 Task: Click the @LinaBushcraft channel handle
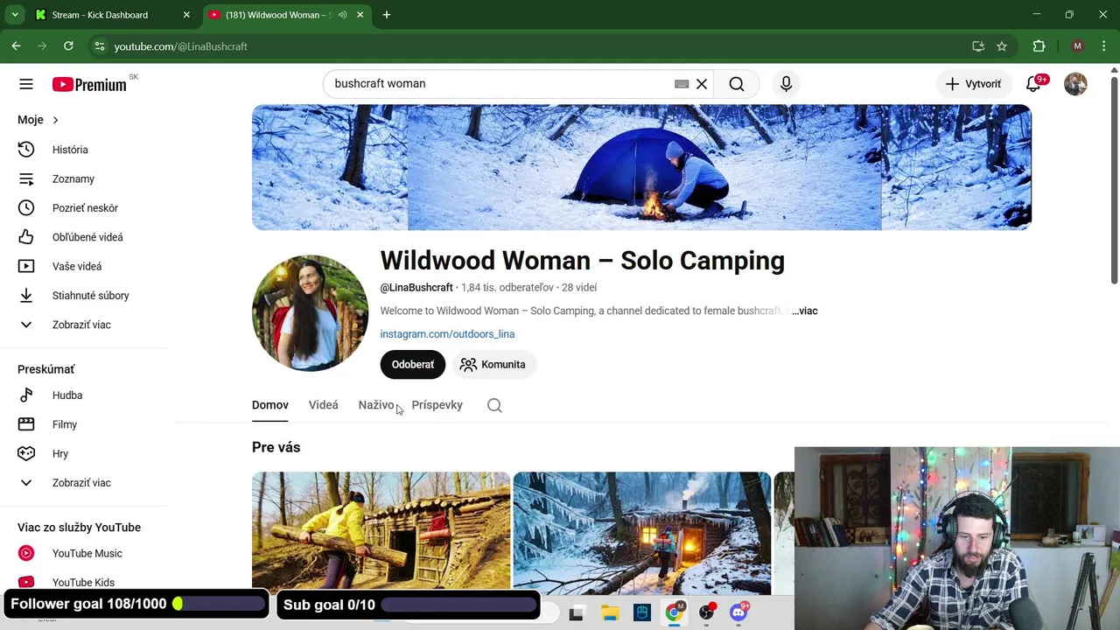(x=416, y=288)
